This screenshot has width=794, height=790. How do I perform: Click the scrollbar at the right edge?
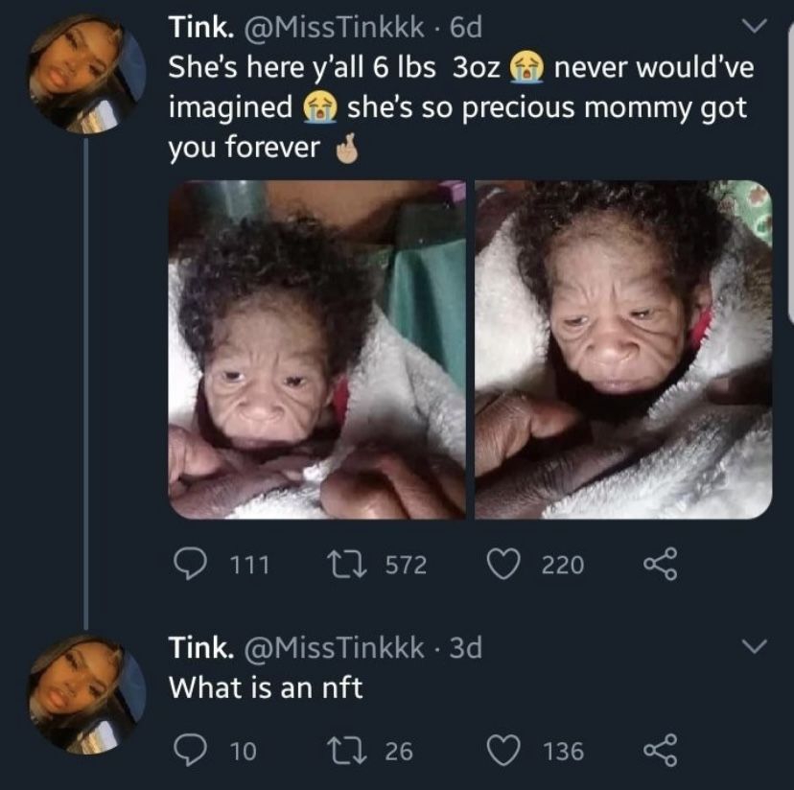(791, 173)
